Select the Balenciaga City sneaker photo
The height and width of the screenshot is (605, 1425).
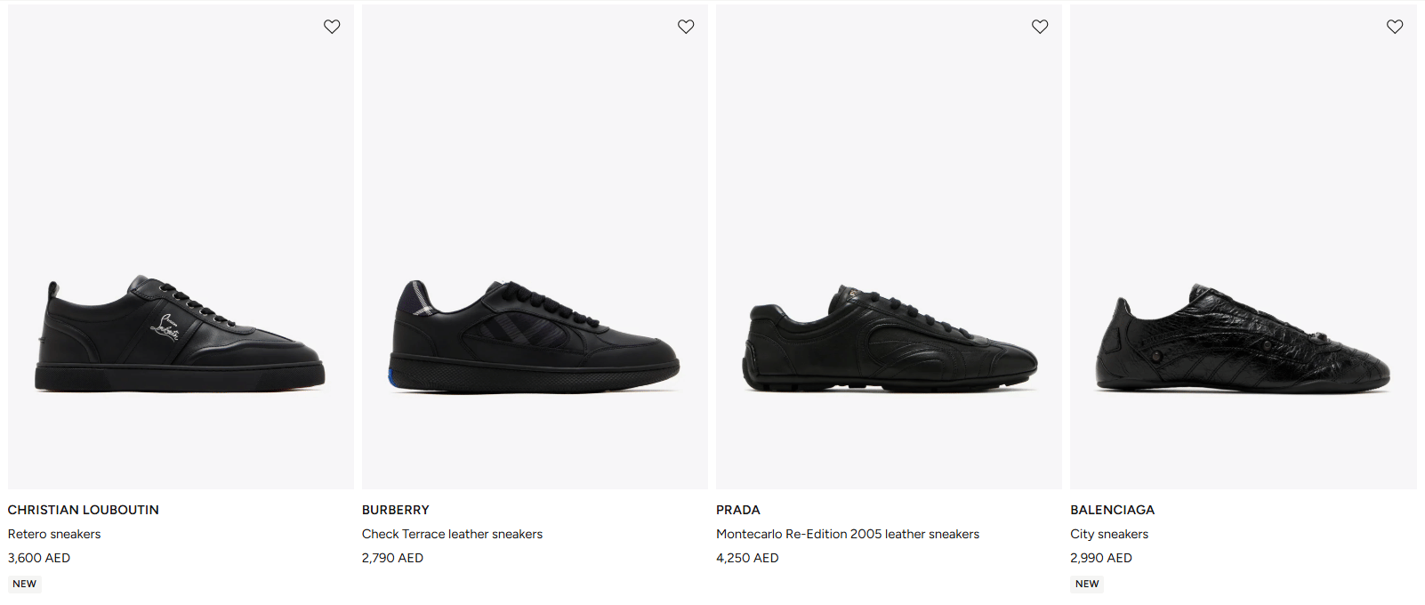1243,338
